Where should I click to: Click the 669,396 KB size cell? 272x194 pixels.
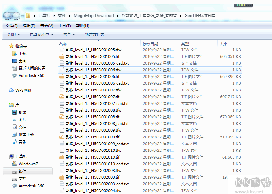[230, 77]
